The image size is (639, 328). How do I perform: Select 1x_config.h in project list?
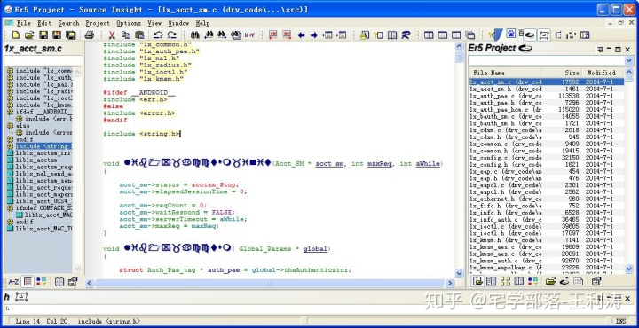547,164
